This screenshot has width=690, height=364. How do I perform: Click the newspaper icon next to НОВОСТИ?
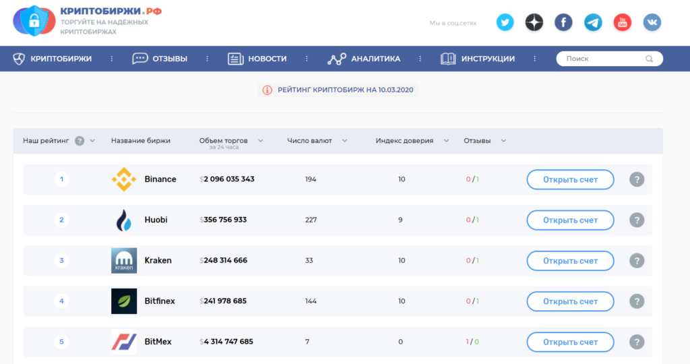235,59
